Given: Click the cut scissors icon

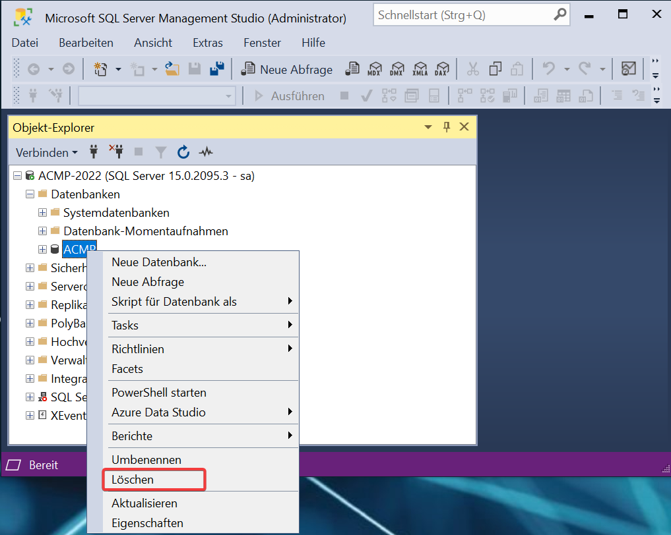Looking at the screenshot, I should point(473,69).
